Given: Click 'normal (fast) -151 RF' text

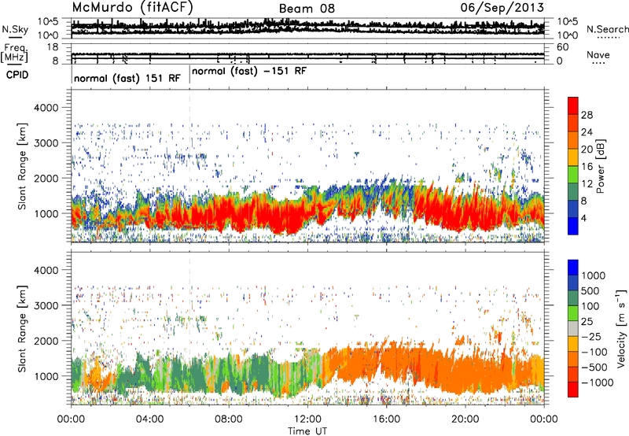Looking at the screenshot, I should [x=249, y=71].
